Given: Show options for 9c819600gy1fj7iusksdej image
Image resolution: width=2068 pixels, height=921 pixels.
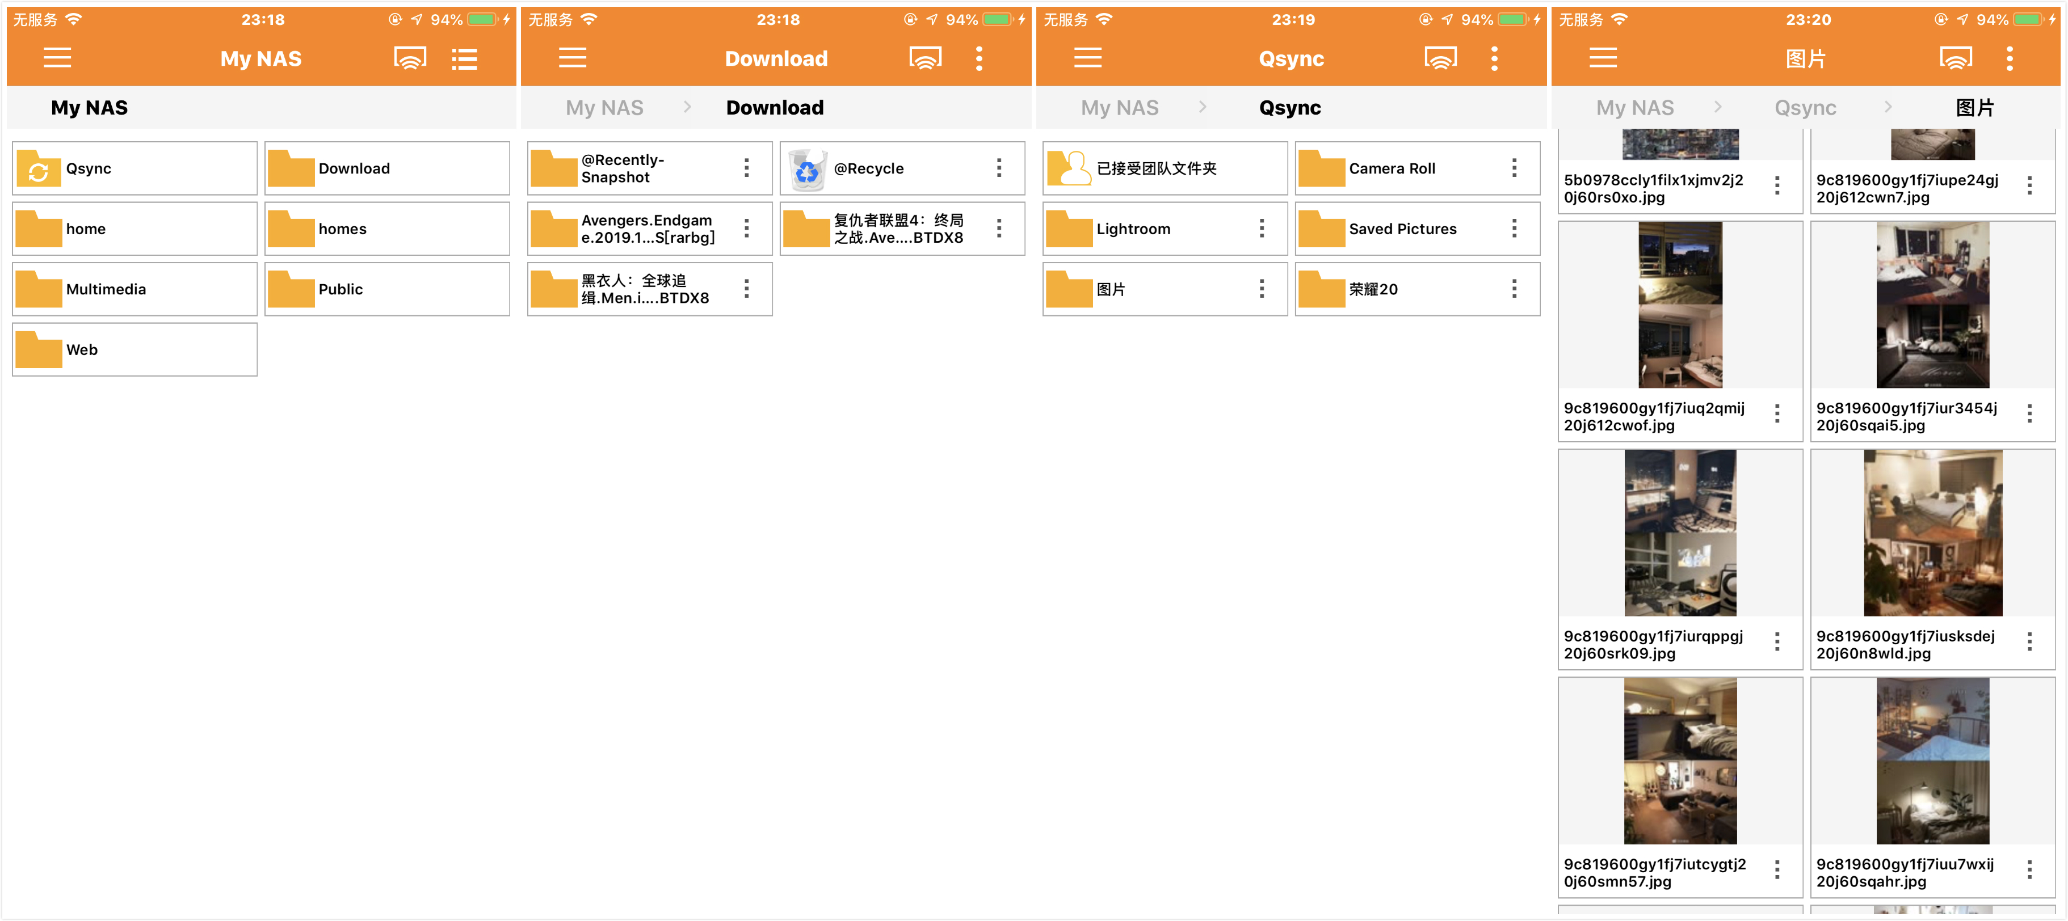Looking at the screenshot, I should pos(2029,642).
